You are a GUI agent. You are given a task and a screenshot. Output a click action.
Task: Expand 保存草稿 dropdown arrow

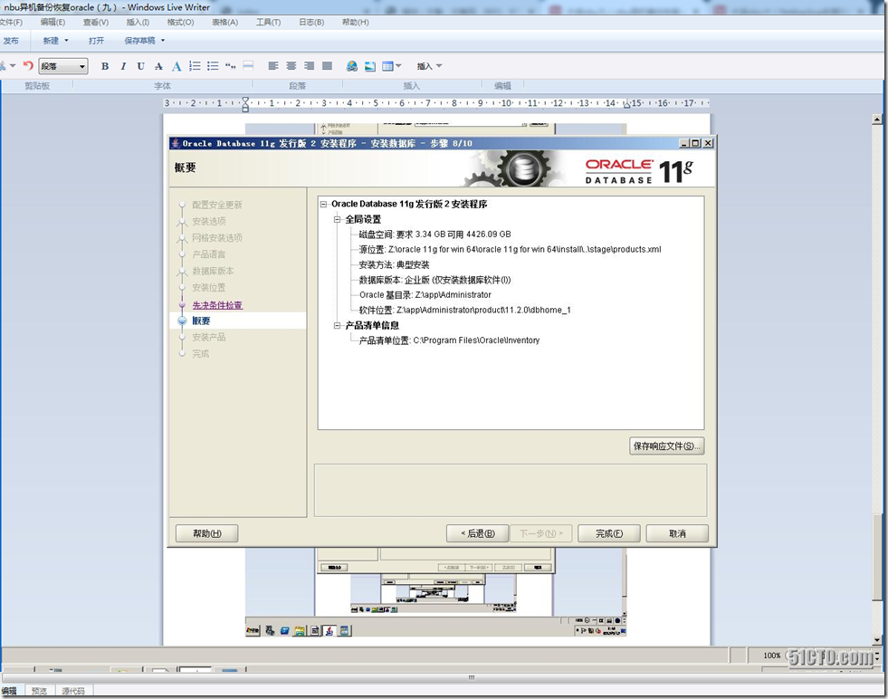(x=163, y=40)
